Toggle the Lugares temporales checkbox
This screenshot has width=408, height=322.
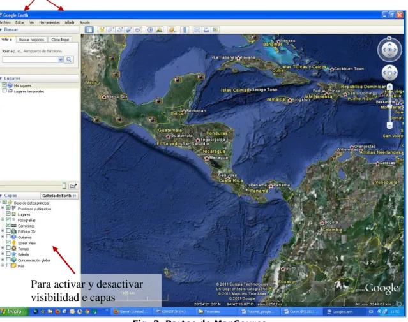(4, 91)
